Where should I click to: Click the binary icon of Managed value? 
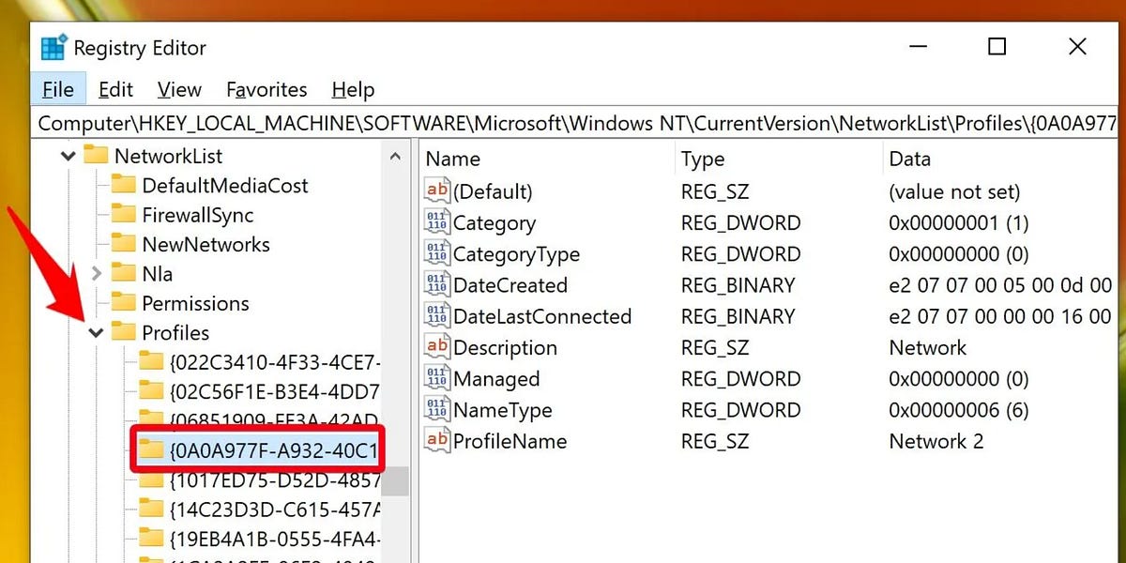(x=437, y=378)
